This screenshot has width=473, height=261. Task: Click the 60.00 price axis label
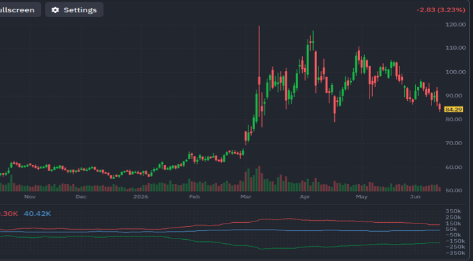coord(453,167)
